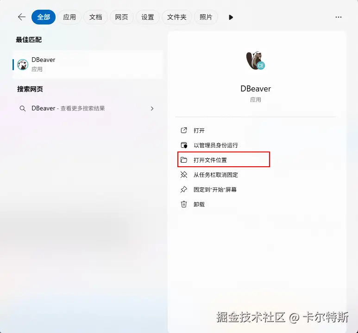358x333 pixels.
Task: Click the 应用 label under DBeaver in details pane
Action: 256,100
